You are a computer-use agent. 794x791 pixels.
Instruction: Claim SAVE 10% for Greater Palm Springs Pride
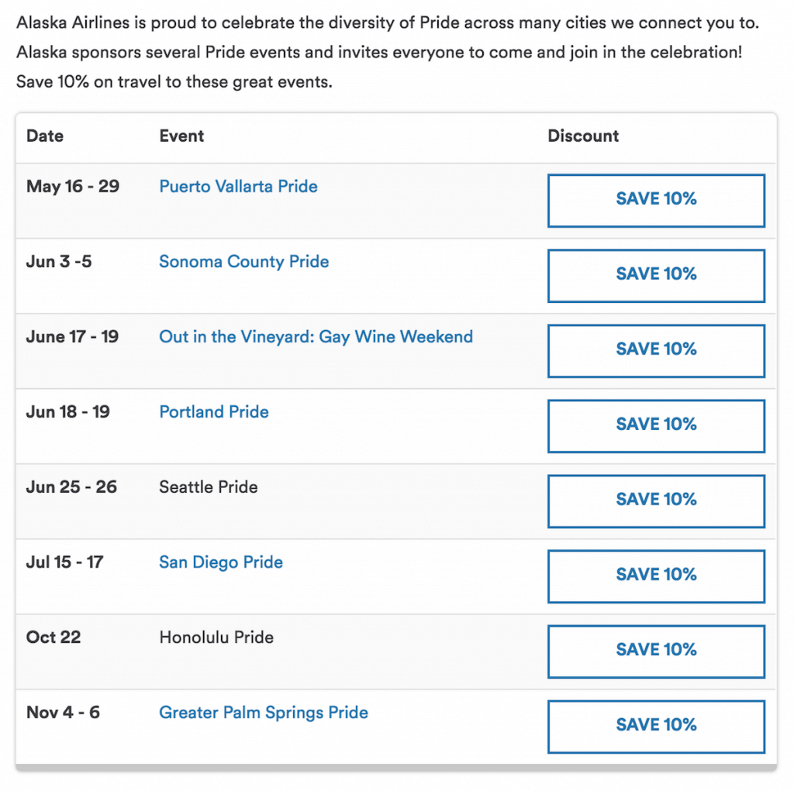pyautogui.click(x=656, y=726)
